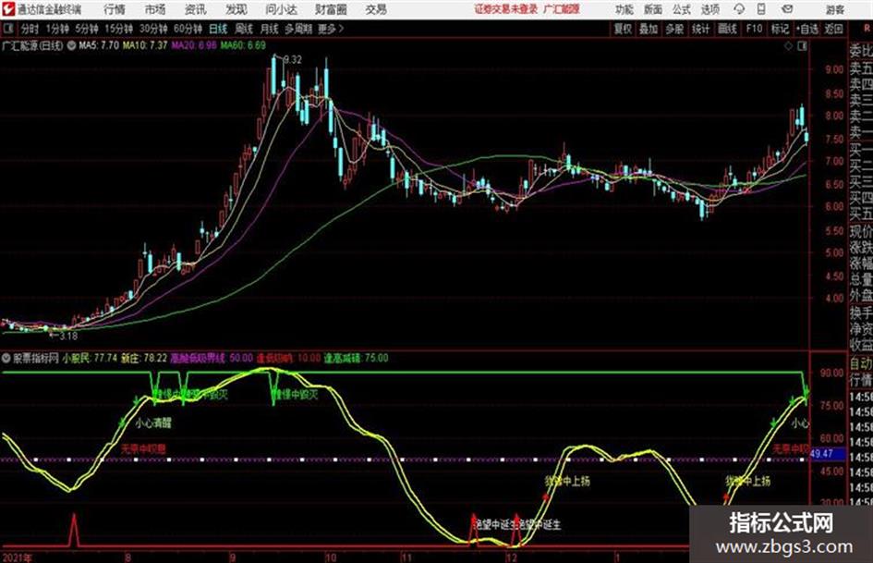Add stock via the 自选 button
The height and width of the screenshot is (563, 873).
[x=806, y=29]
